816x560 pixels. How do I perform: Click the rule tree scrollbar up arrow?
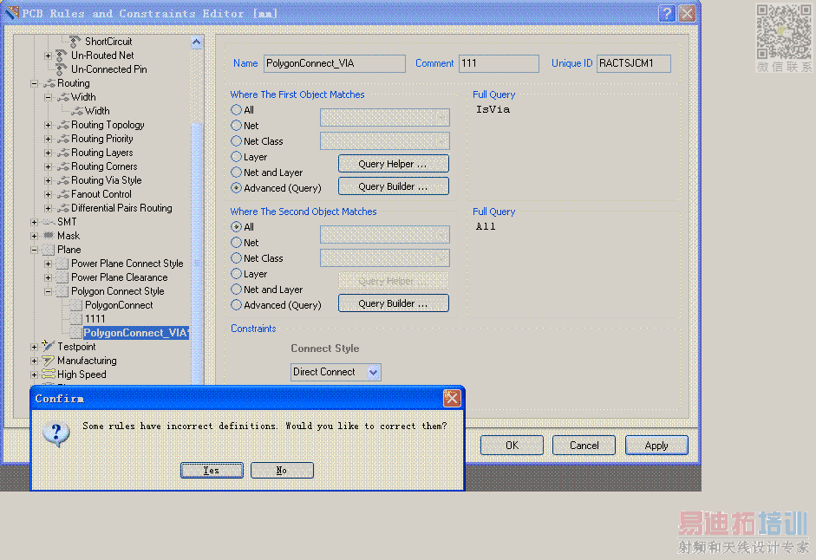coord(196,42)
